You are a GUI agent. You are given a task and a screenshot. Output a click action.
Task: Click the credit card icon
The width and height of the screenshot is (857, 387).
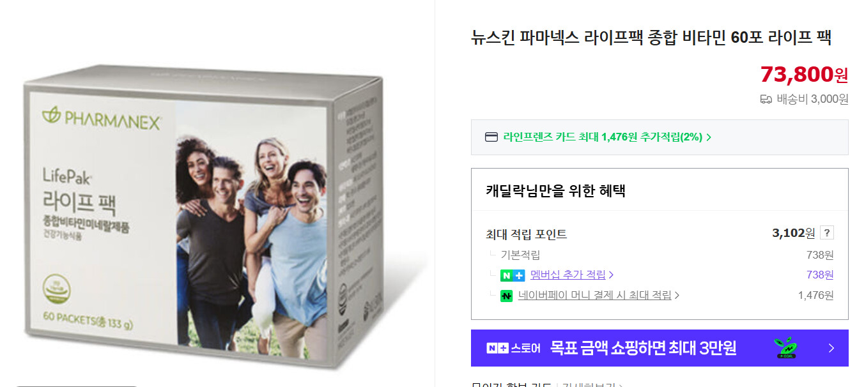point(491,137)
